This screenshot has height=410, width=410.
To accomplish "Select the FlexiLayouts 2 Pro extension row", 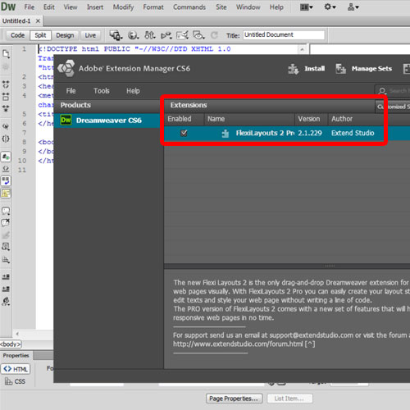I will pyautogui.click(x=287, y=133).
